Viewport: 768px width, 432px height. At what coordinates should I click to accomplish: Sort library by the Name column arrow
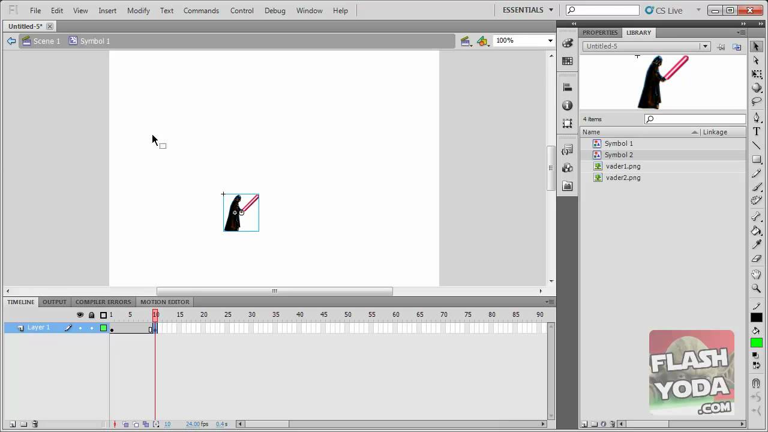pos(695,132)
